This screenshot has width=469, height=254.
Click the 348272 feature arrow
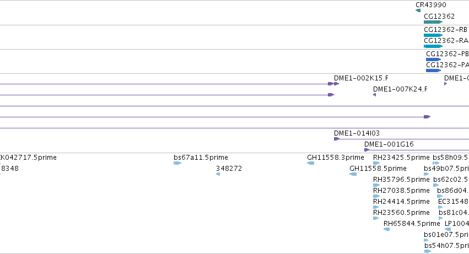tap(218, 174)
